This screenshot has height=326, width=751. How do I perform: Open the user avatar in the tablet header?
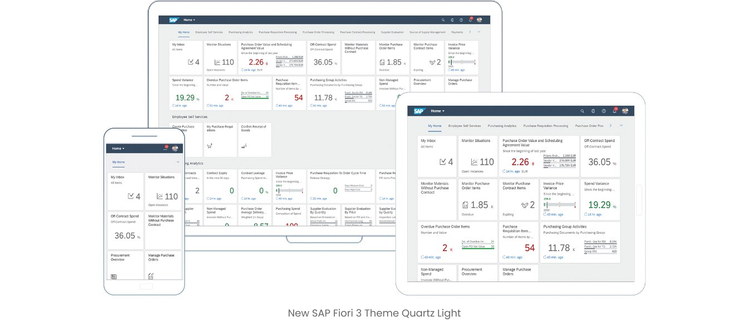[x=625, y=111]
